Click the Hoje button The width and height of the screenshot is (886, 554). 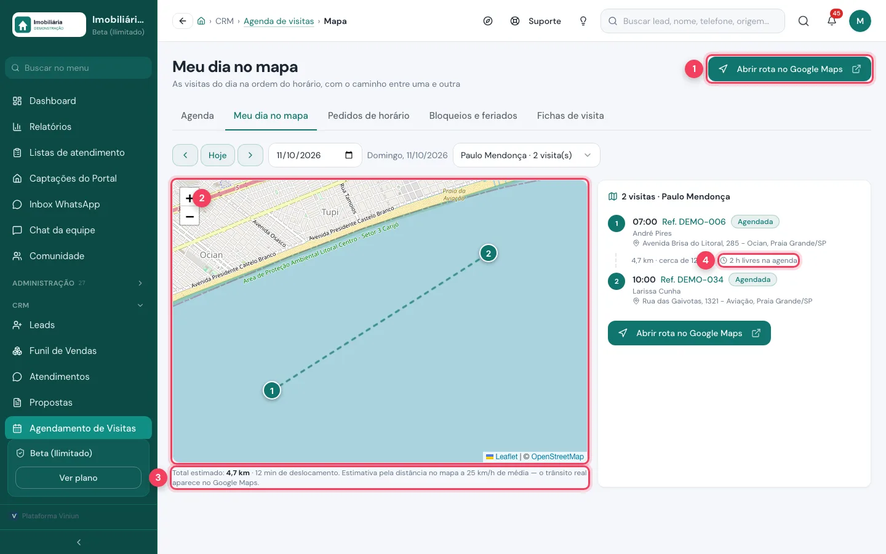[x=218, y=155]
